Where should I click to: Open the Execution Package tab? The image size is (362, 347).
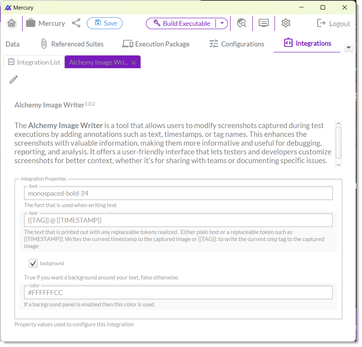pyautogui.click(x=156, y=44)
